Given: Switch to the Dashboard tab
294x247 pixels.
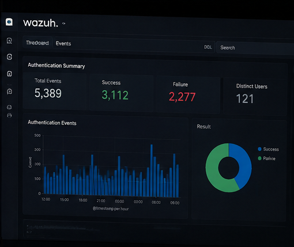Looking at the screenshot, I should [37, 43].
